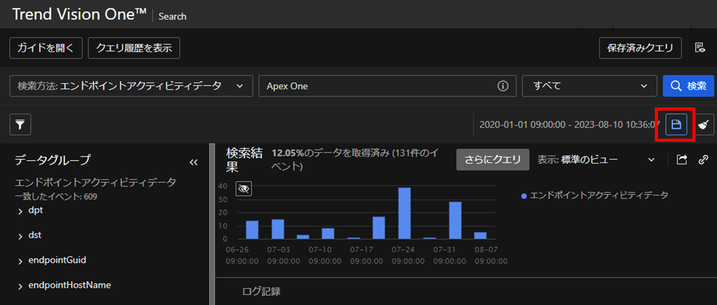
Task: Click the save query floppy disk icon
Action: 676,125
